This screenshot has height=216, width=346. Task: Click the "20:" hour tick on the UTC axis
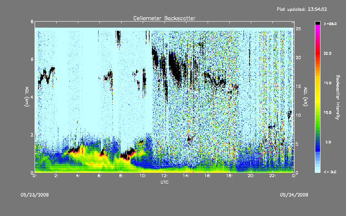pos(251,176)
